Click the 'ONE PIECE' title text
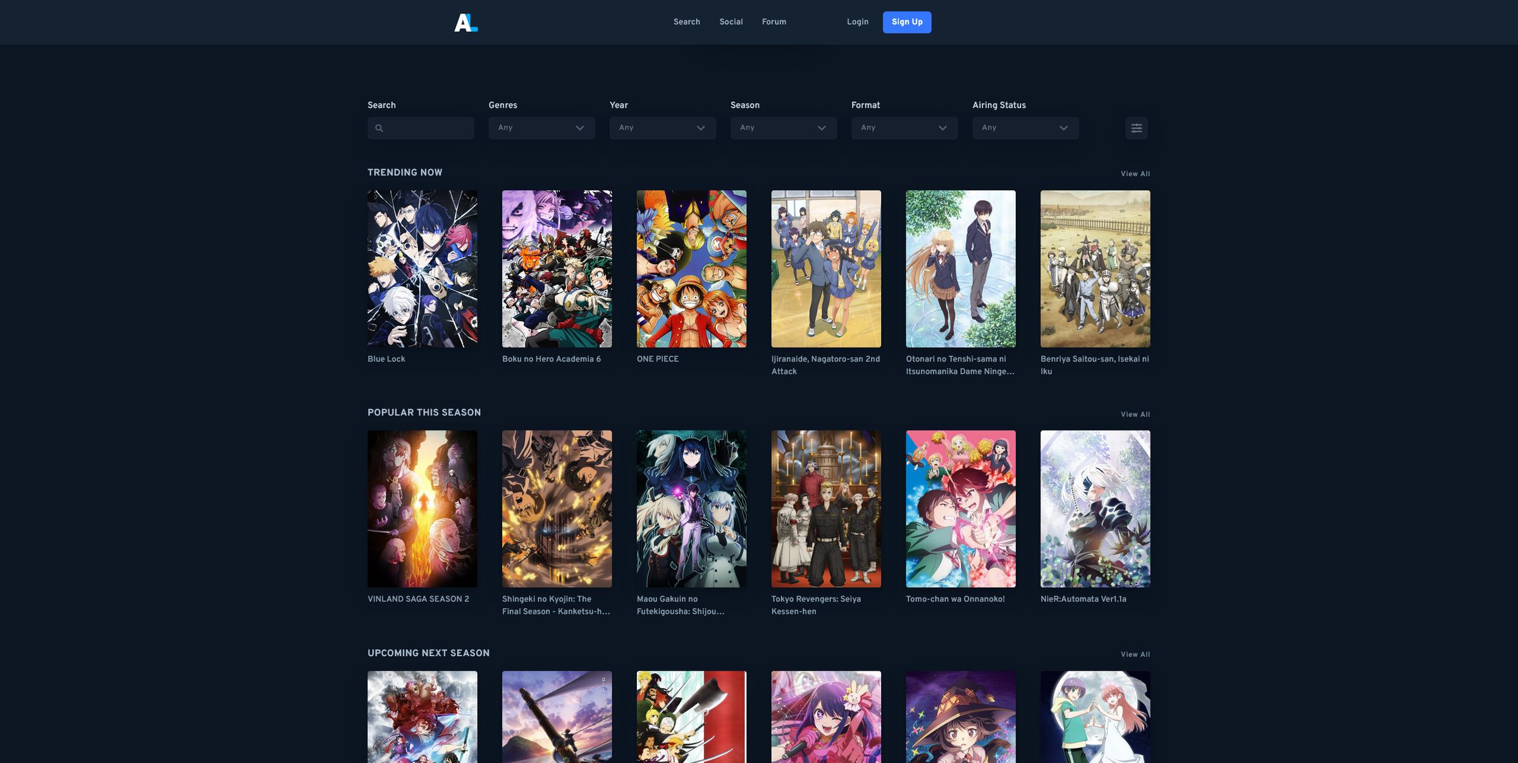1518x763 pixels. pyautogui.click(x=658, y=359)
